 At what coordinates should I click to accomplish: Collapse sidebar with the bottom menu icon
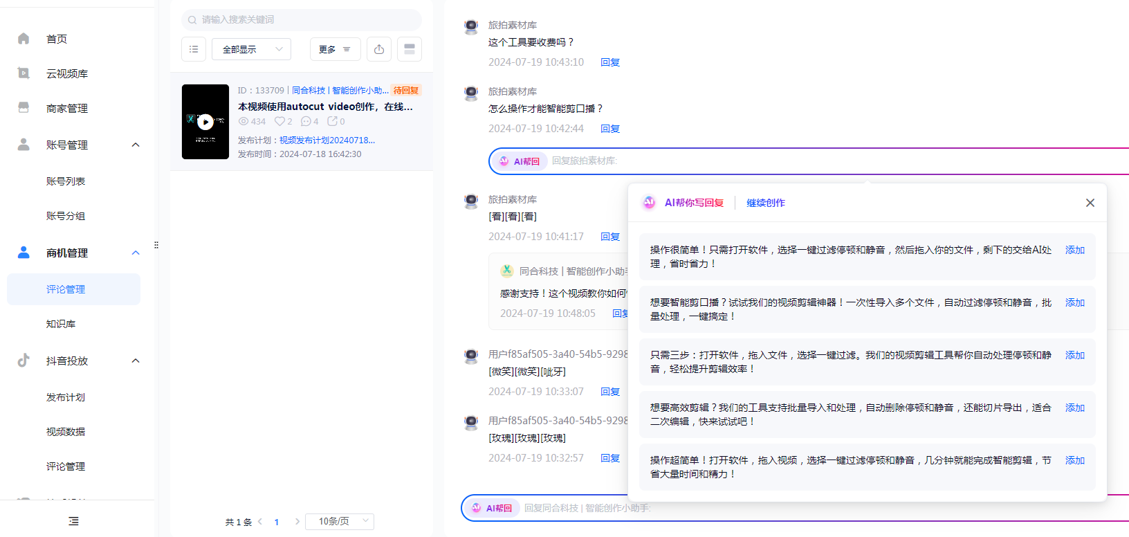tap(74, 521)
